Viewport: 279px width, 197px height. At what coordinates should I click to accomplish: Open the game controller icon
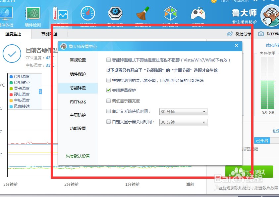pyautogui.click(x=198, y=14)
